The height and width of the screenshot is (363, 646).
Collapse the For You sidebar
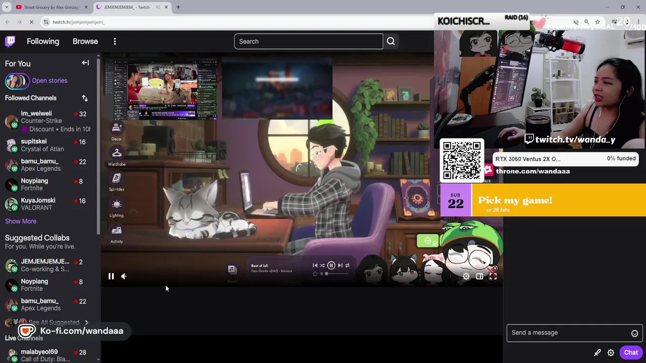85,63
